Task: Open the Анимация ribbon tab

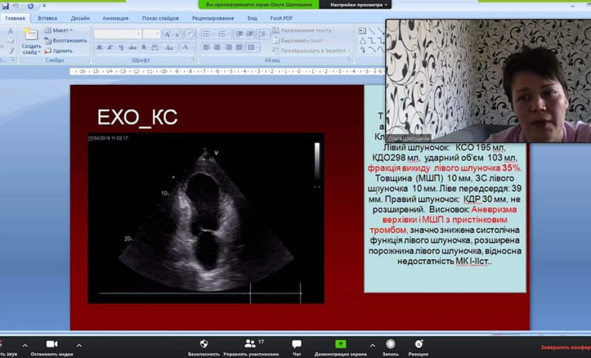Action: [115, 18]
